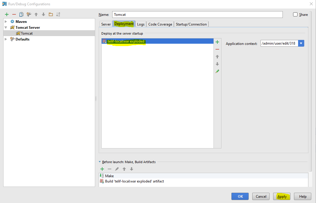Open the Application context dropdown
The image size is (316, 203).
[301, 43]
